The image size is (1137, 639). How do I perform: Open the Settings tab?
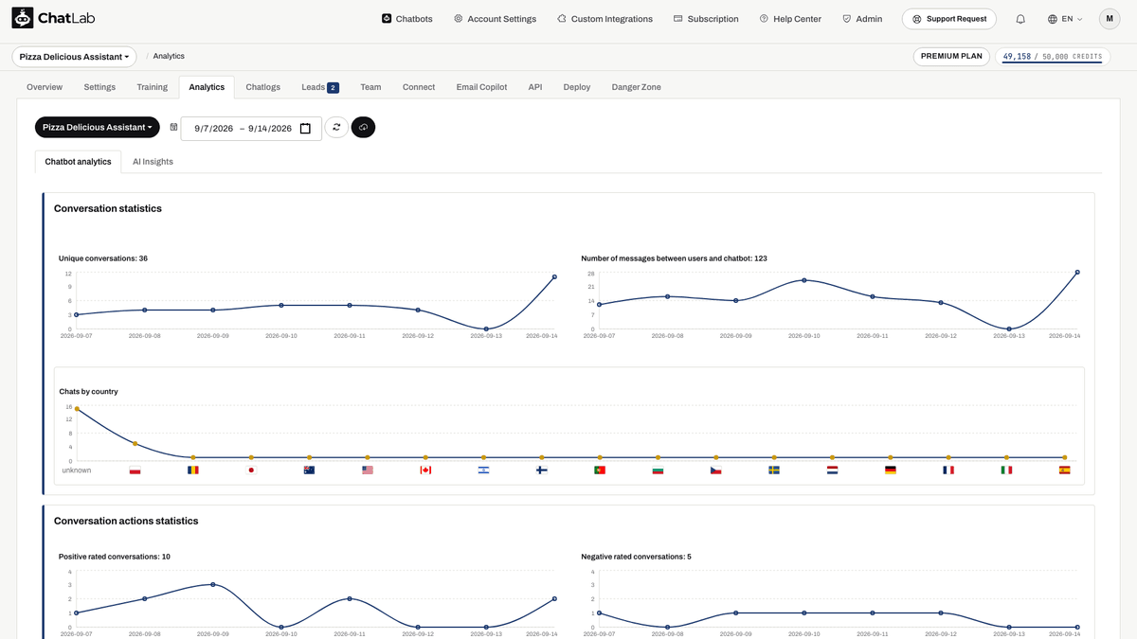tap(99, 87)
